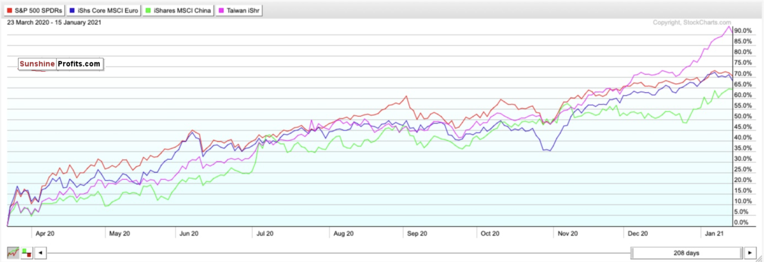This screenshot has height=262, width=764.
Task: Click the 50.0% axis label
Action: [743, 116]
